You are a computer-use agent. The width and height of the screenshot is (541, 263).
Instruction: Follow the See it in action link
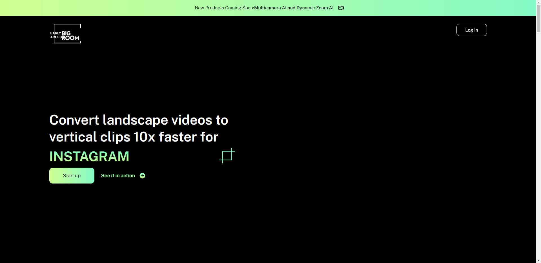(118, 176)
